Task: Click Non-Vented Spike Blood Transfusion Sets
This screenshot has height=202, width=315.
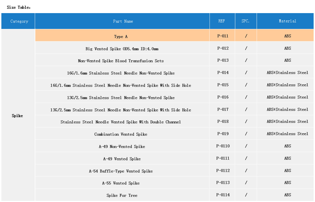Action: click(121, 61)
